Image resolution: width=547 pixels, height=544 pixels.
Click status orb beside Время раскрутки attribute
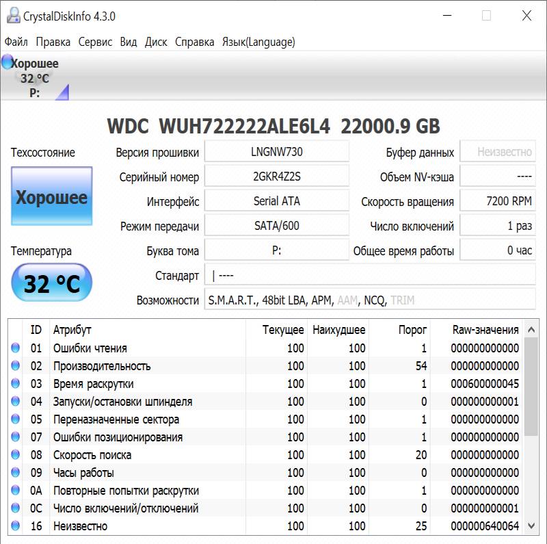15,384
